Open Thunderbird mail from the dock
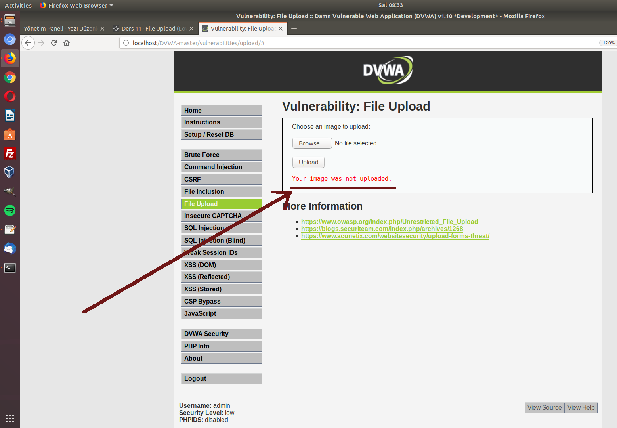The height and width of the screenshot is (428, 617). tap(10, 248)
